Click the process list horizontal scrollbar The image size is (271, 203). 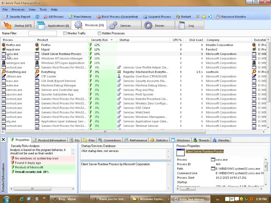[105, 132]
